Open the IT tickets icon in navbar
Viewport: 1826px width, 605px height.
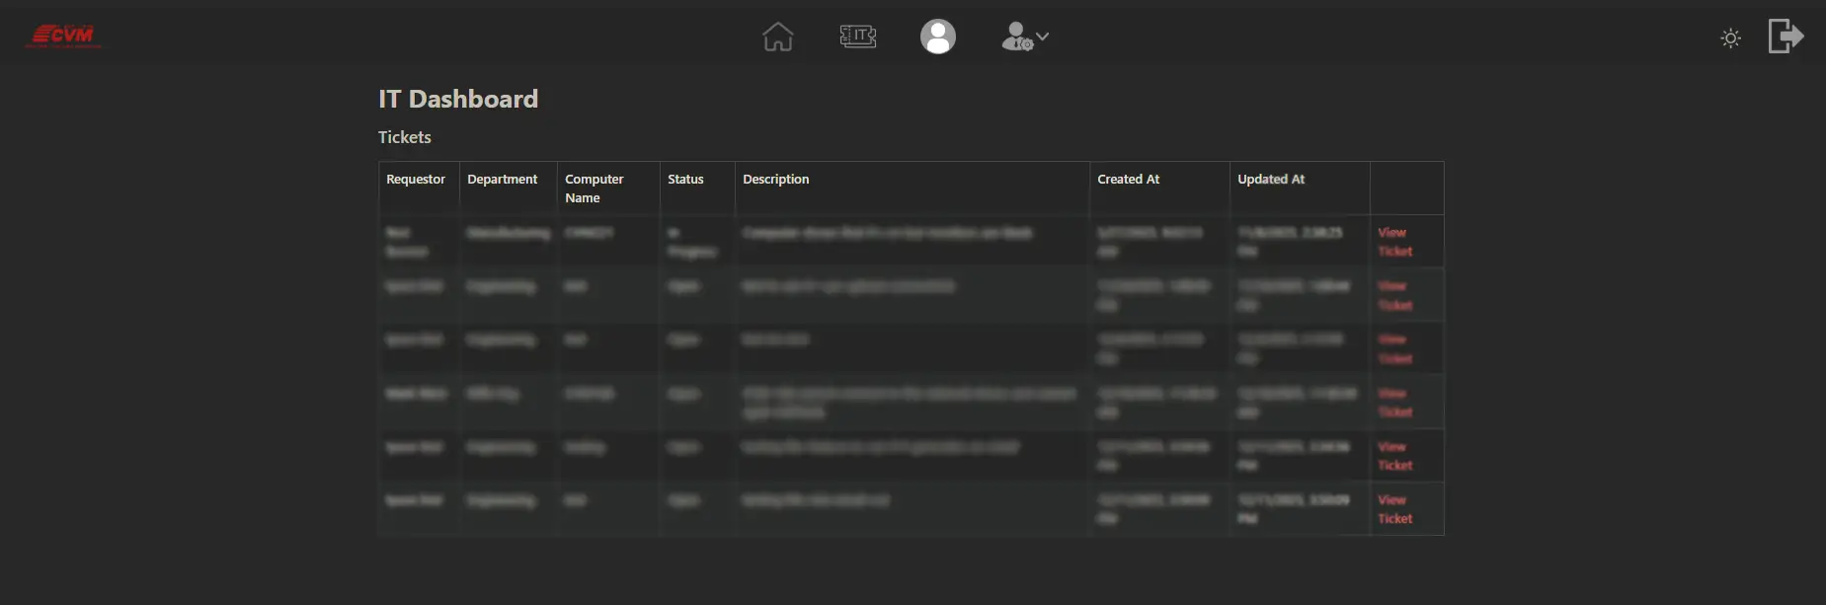click(858, 37)
